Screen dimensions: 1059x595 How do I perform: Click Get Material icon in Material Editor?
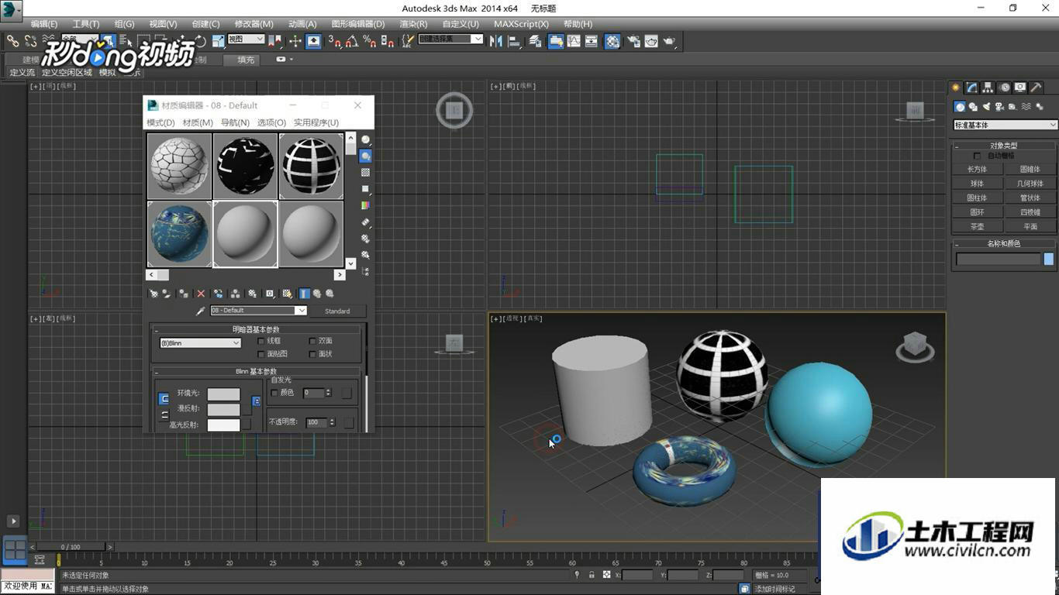tap(154, 294)
